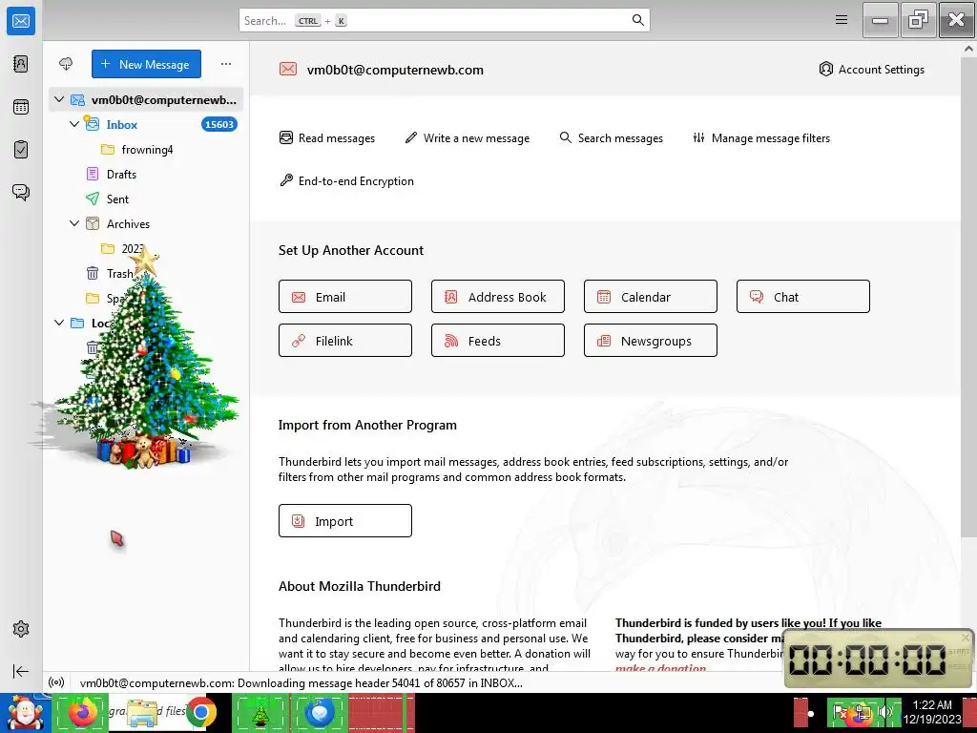The height and width of the screenshot is (733, 977).
Task: Open Firefox from the taskbar
Action: [83, 712]
